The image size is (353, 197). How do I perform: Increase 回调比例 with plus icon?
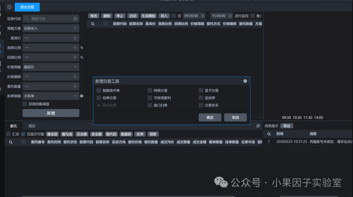click(x=75, y=58)
